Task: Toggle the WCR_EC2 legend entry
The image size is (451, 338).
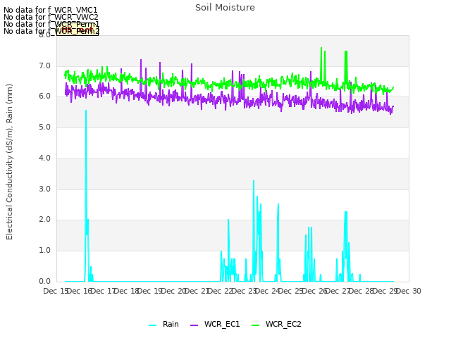Action: pyautogui.click(x=276, y=324)
